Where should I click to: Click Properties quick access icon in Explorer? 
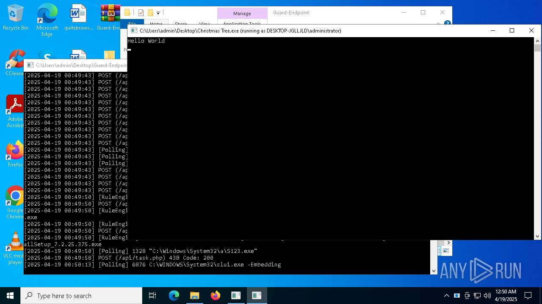pos(141,13)
